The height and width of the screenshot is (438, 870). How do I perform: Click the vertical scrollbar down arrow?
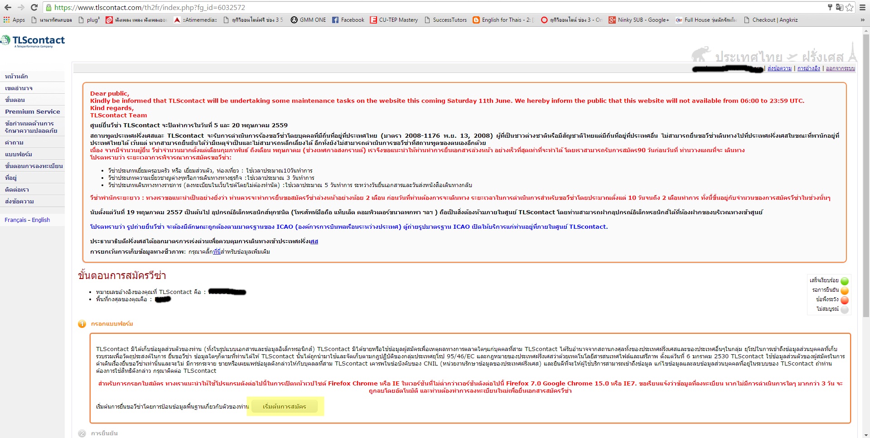click(866, 434)
